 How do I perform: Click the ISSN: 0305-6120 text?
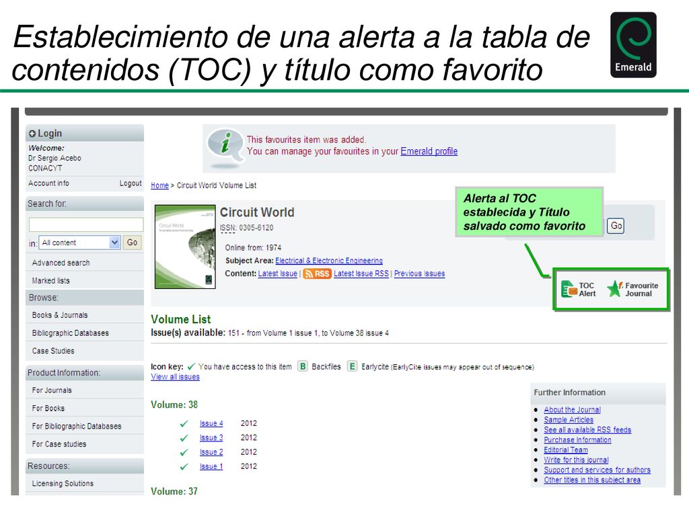246,228
